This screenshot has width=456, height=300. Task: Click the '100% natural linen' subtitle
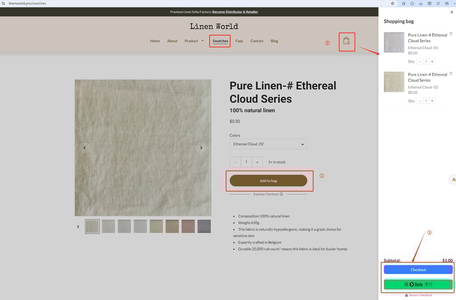(x=252, y=110)
